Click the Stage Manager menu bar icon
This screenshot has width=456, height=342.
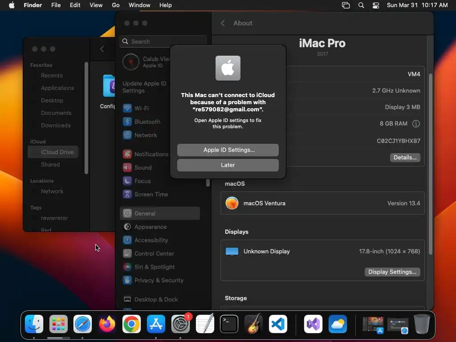(346, 5)
